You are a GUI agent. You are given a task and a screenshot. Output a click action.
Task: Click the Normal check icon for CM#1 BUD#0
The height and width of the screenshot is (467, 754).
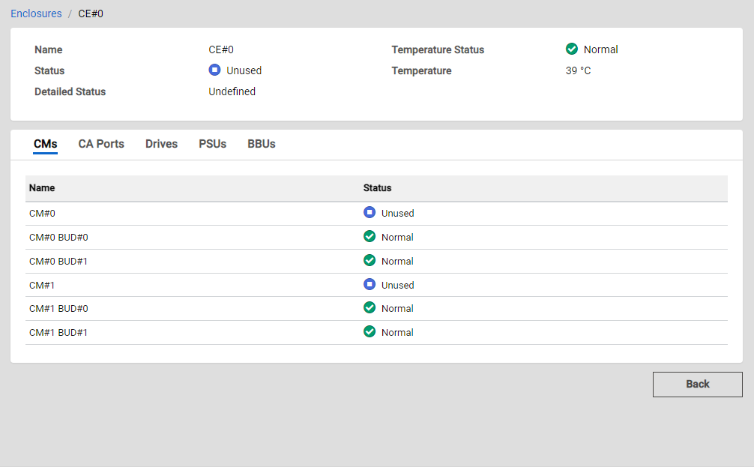pos(370,308)
